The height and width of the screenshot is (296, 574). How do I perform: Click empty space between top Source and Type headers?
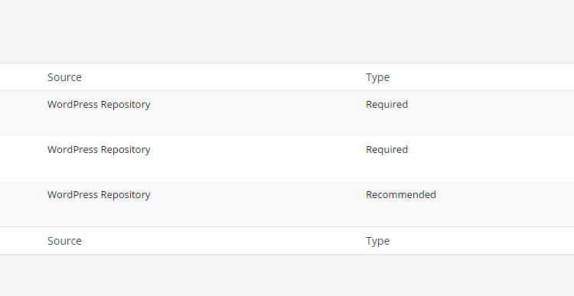pos(223,77)
